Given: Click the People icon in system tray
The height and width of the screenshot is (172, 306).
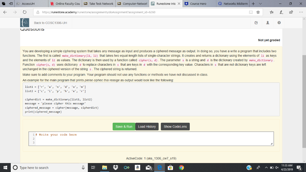Looking at the screenshot, I should click(x=258, y=168).
